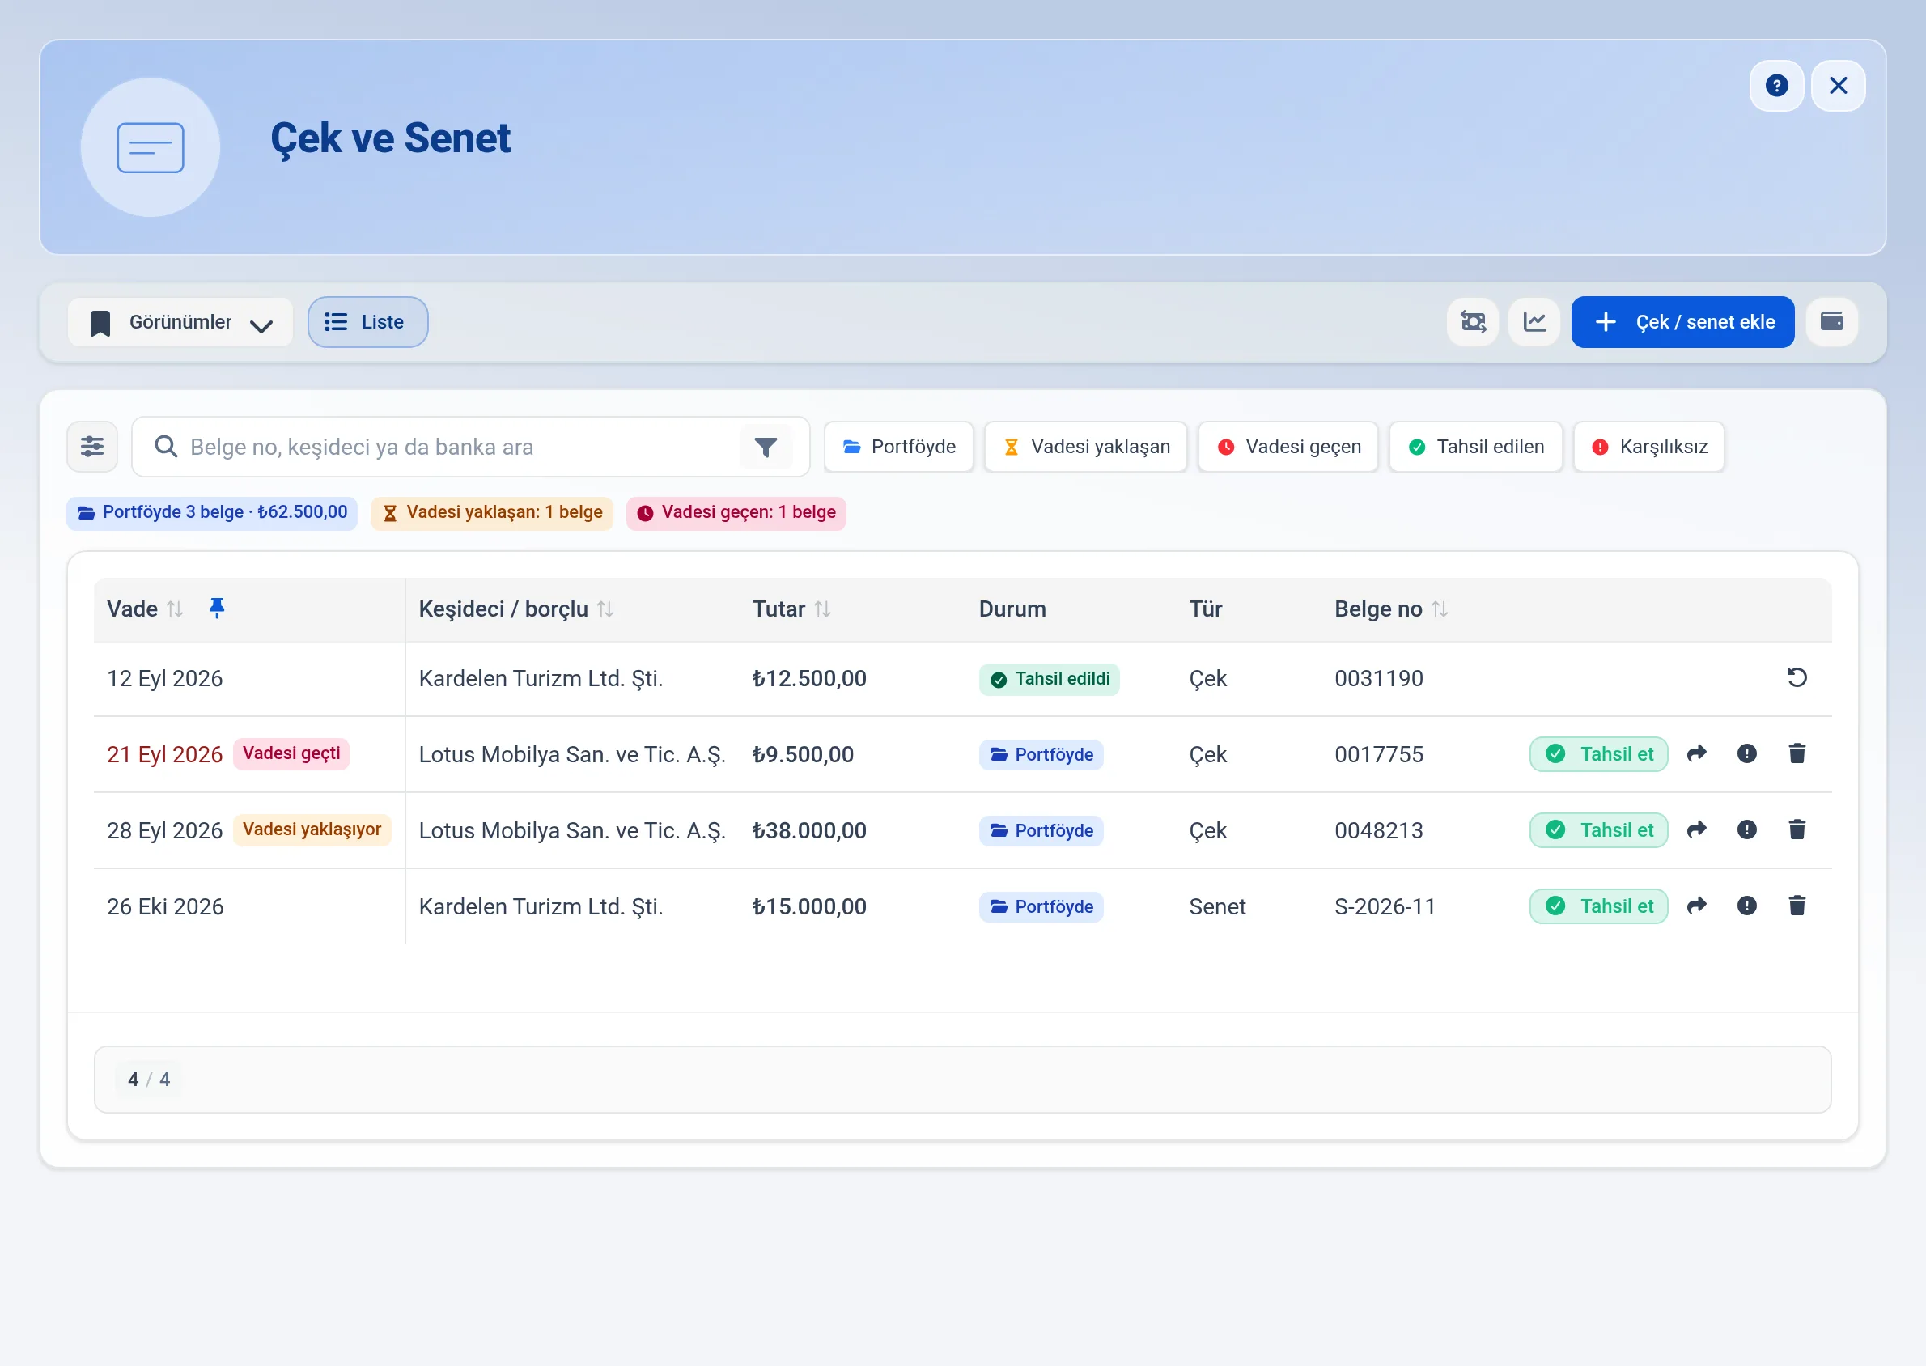
Task: Click Tahsil et for belge 0017755
Action: point(1599,754)
